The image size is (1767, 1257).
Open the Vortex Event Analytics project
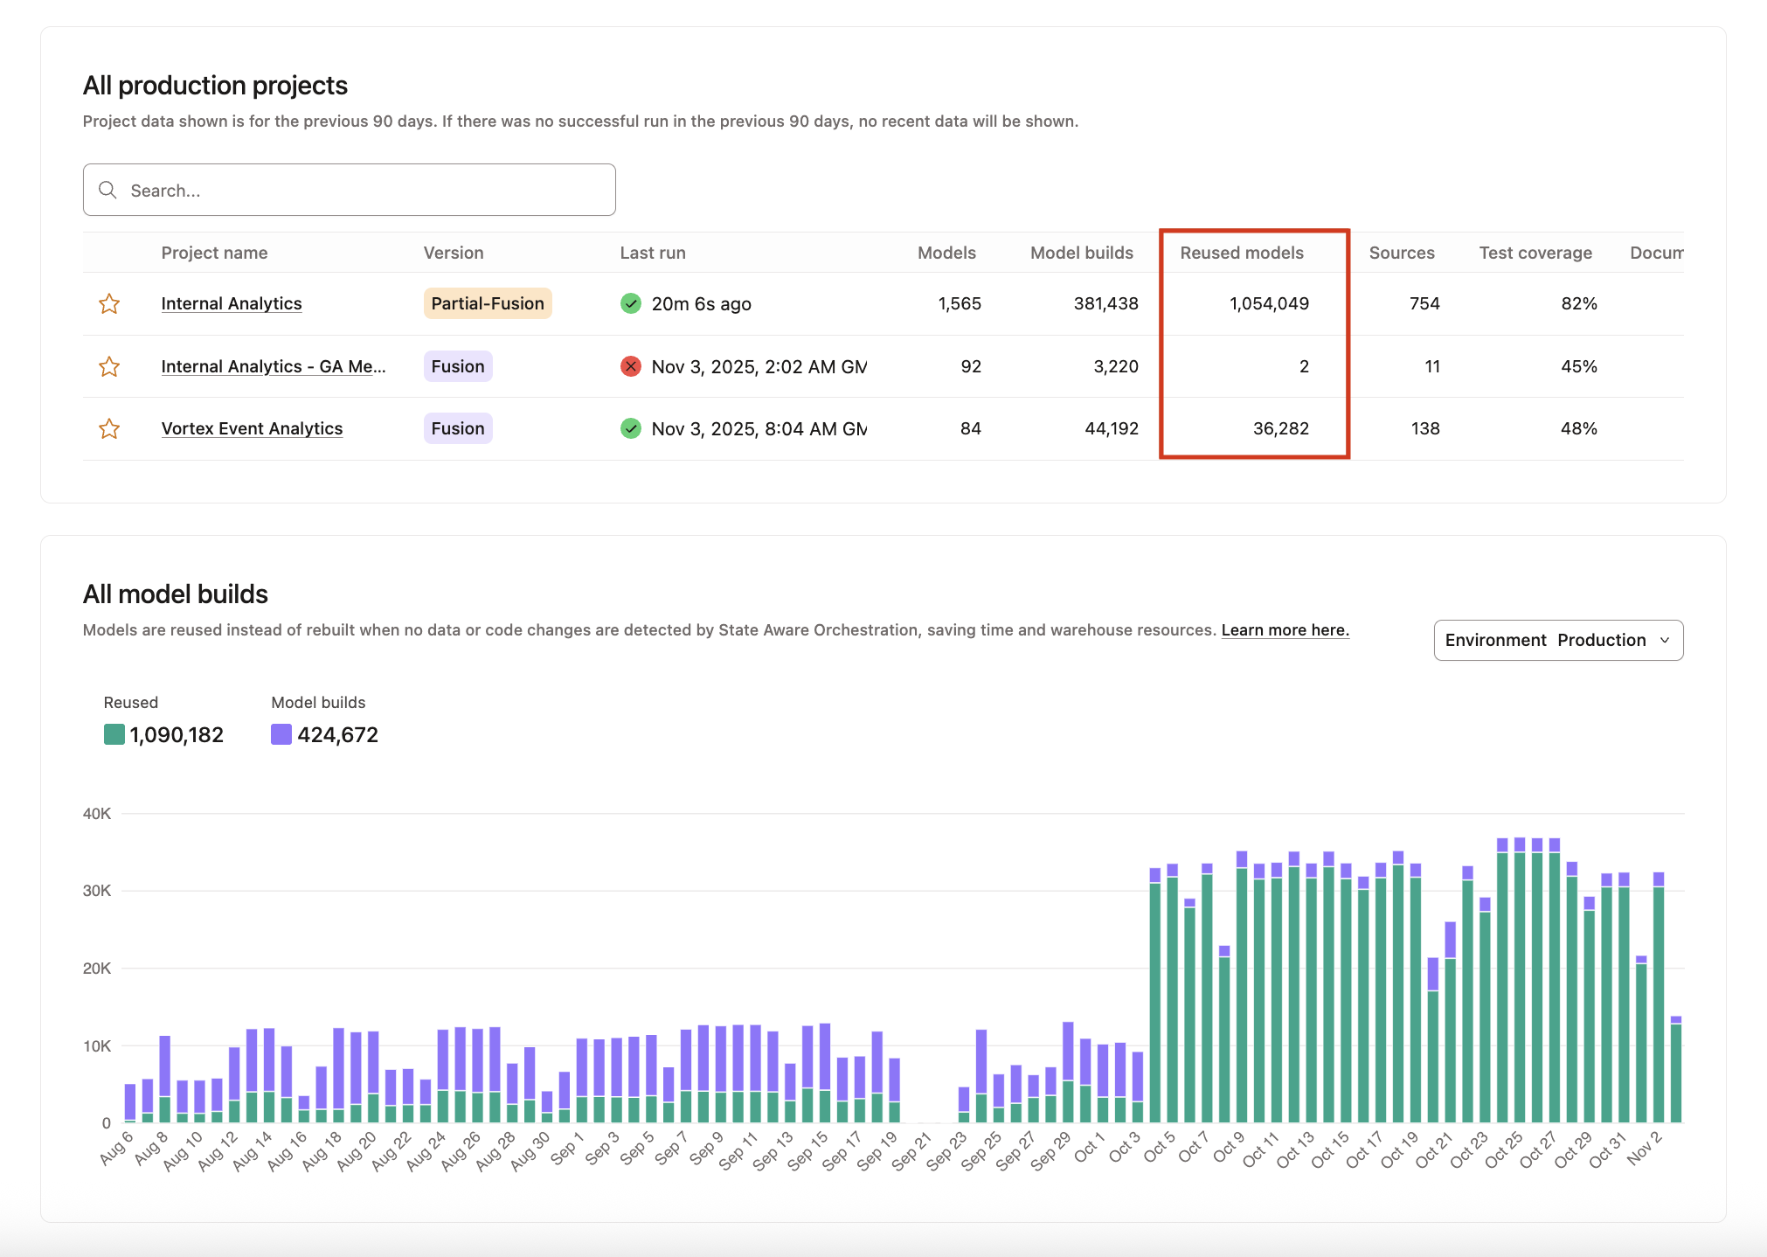[x=252, y=428]
